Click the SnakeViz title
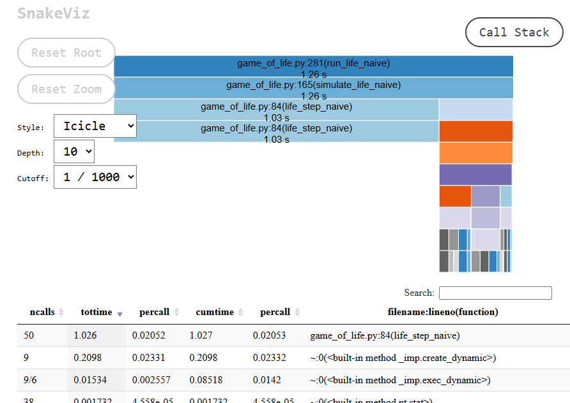 [54, 13]
